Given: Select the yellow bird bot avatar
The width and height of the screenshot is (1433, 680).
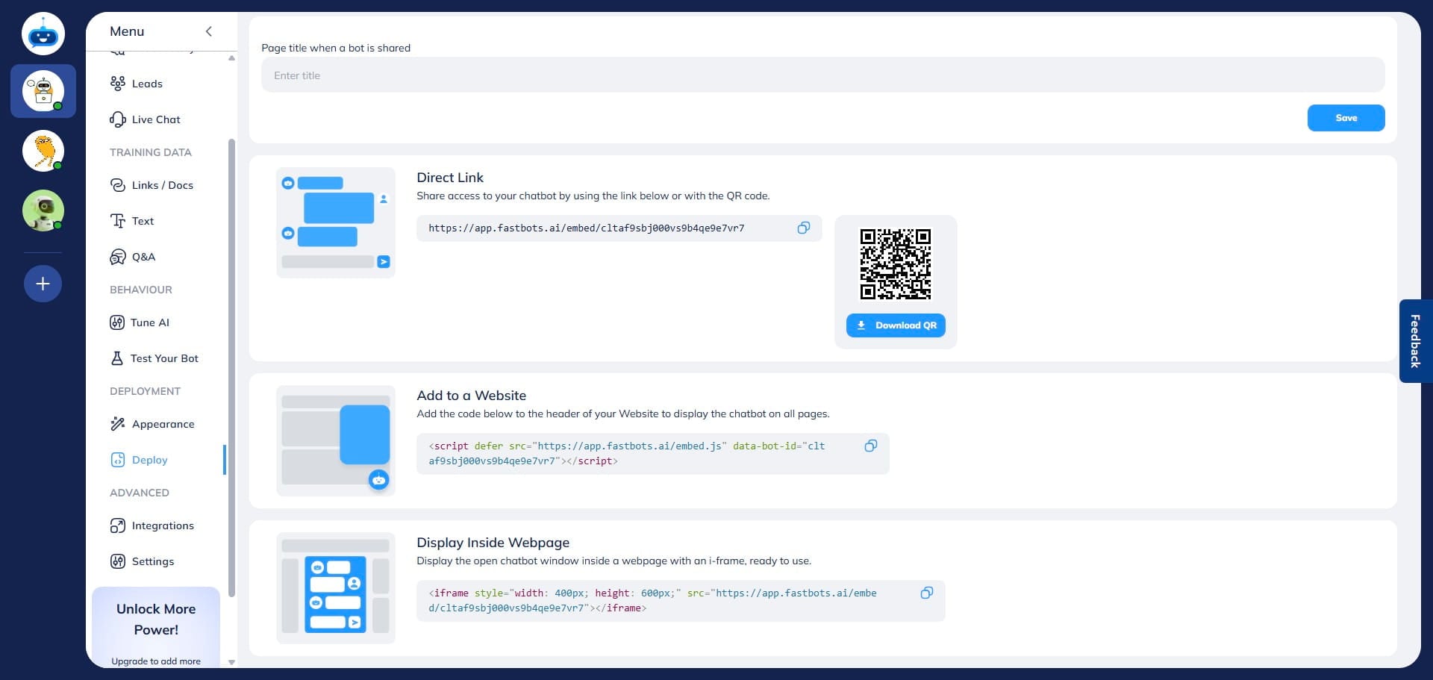Looking at the screenshot, I should point(43,151).
